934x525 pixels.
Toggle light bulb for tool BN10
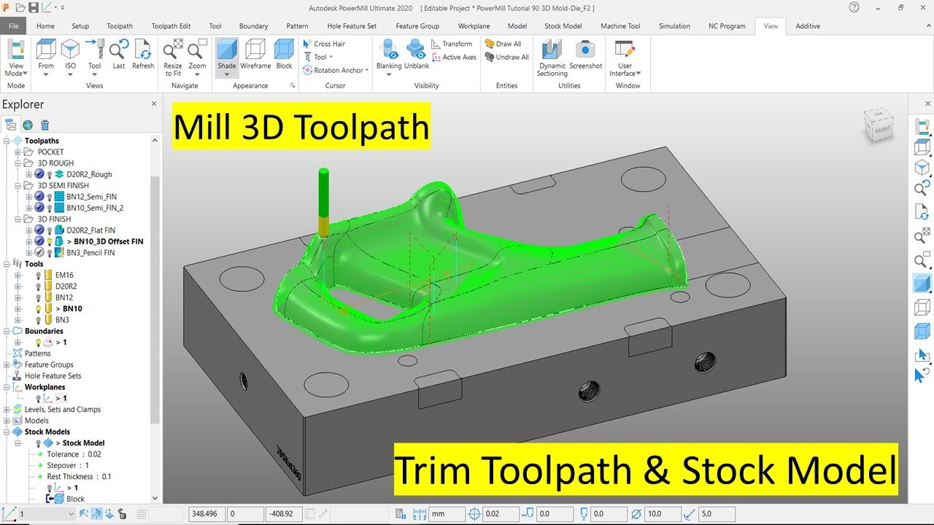pyautogui.click(x=38, y=308)
